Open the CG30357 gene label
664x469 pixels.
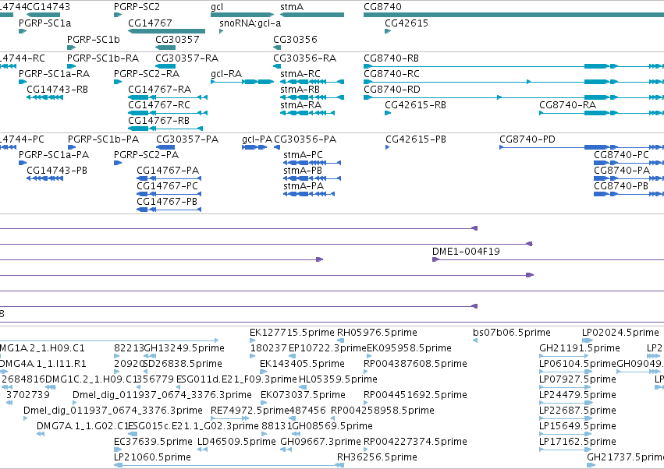177,39
